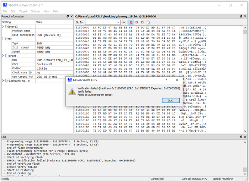This screenshot has height=182, width=249.
Task: Open the File menu
Action: pyautogui.click(x=5, y=11)
